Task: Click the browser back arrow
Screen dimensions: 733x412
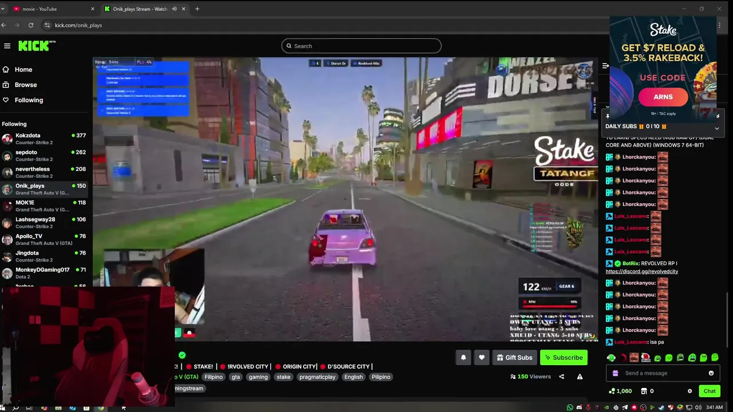Action: point(3,25)
